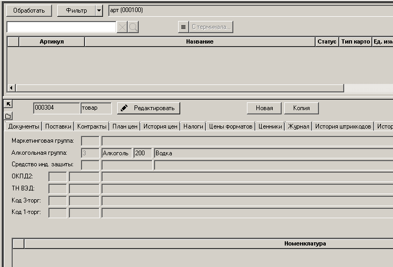Click the arrow icon above folder icon
Screen dimensions: 393x267
click(x=8, y=104)
